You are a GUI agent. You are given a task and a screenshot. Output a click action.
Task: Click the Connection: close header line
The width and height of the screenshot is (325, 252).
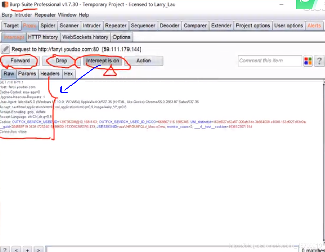(x=13, y=132)
